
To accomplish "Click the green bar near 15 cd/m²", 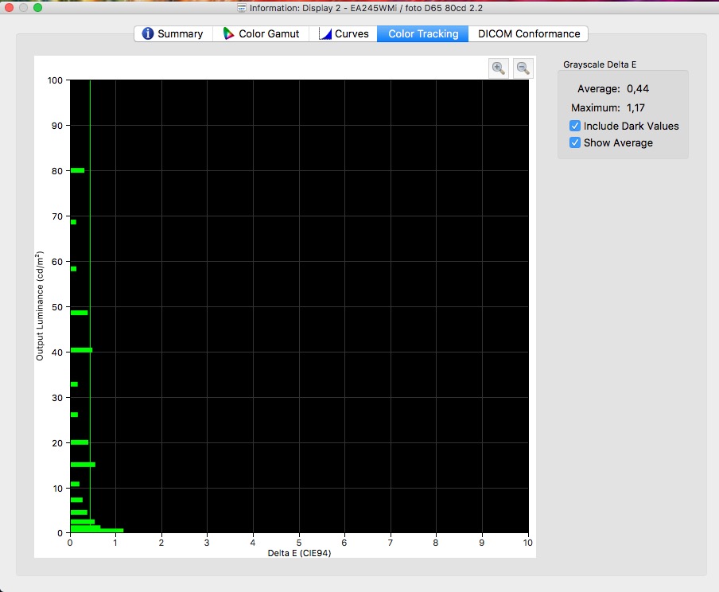I will (83, 464).
